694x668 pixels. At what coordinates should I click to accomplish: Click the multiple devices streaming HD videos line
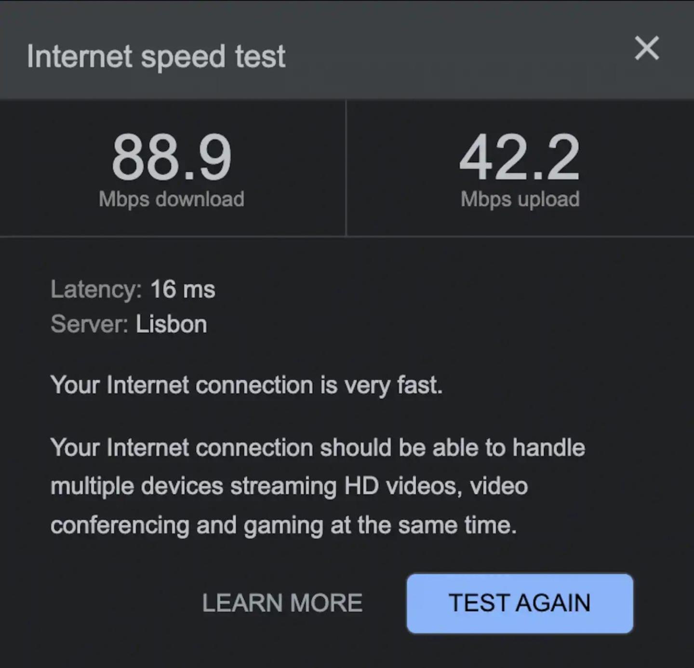click(x=289, y=486)
